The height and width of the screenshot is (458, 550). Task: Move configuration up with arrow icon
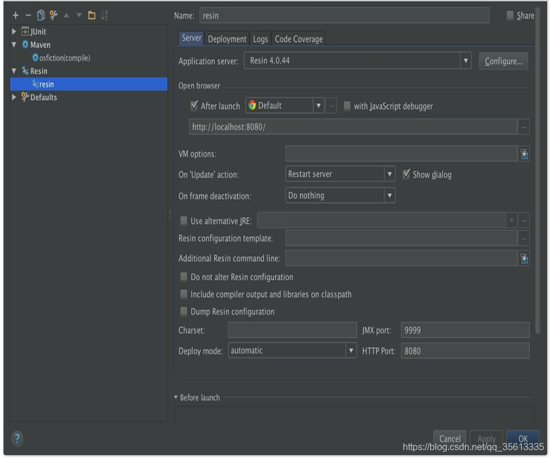[66, 15]
